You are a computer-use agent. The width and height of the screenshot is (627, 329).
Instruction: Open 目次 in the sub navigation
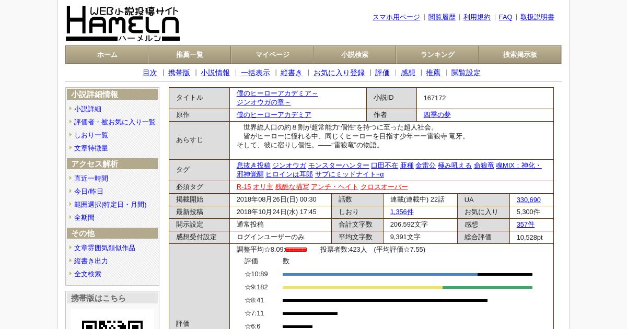[x=150, y=73]
